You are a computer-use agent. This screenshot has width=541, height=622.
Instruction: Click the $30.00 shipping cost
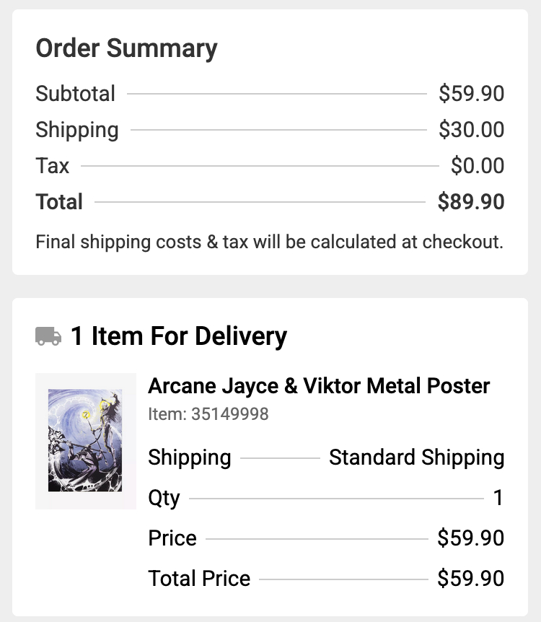point(471,130)
